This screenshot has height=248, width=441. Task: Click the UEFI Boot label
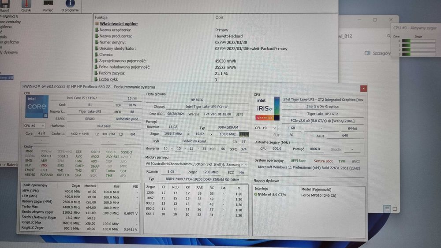(298, 161)
